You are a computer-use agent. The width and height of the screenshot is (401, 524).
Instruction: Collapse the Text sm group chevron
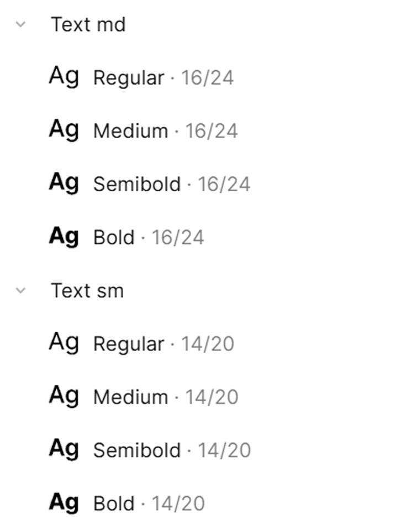[x=21, y=290]
